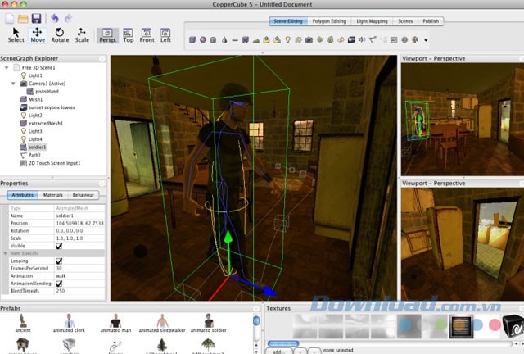Uncheck the AnimationBlending checkbox
The image size is (524, 354).
[58, 284]
